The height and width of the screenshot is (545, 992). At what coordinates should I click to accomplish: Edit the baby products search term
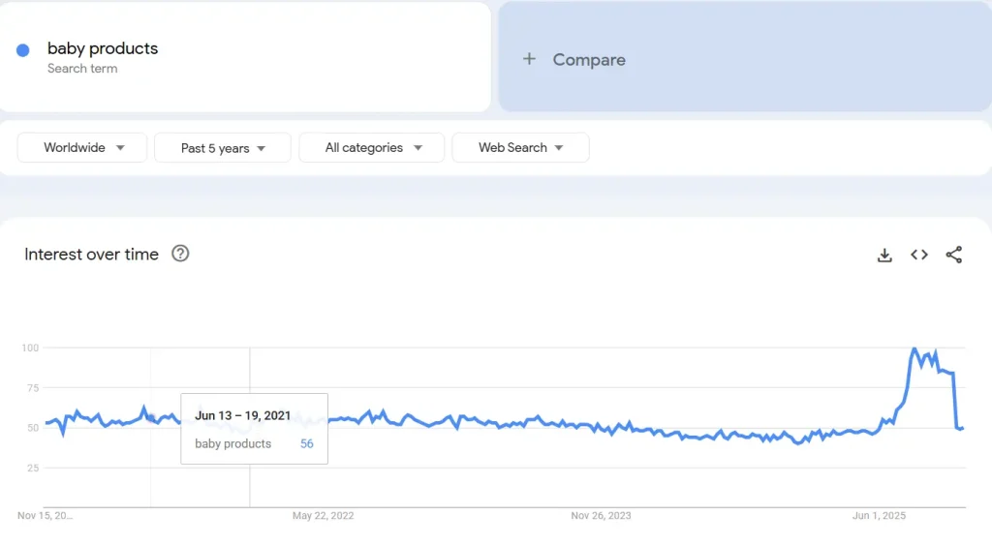pyautogui.click(x=103, y=49)
